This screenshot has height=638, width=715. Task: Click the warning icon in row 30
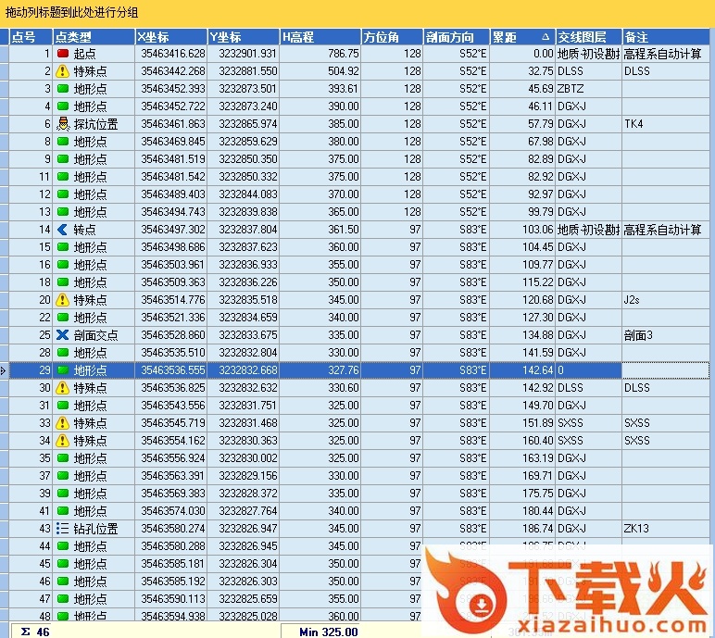pyautogui.click(x=62, y=388)
